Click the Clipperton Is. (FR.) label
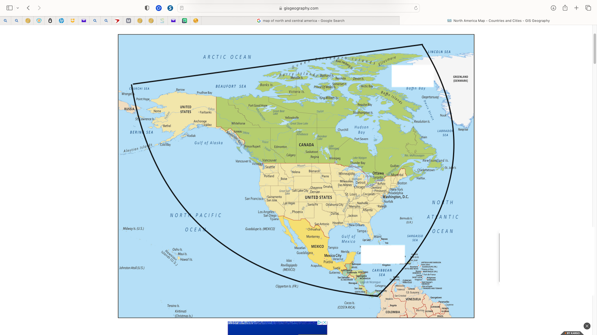This screenshot has width=597, height=335. pos(287,286)
